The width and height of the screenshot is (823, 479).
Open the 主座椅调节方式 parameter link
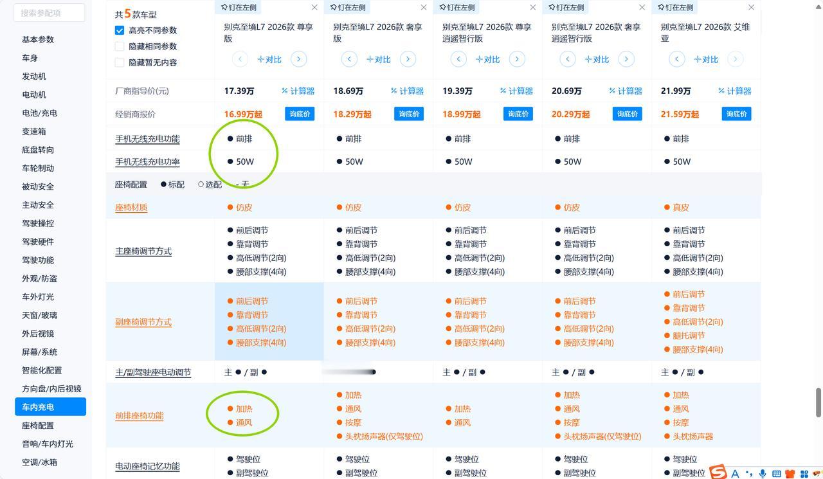(143, 251)
